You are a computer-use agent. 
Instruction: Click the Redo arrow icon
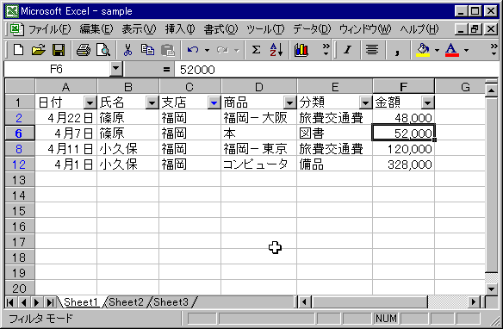pyautogui.click(x=222, y=50)
